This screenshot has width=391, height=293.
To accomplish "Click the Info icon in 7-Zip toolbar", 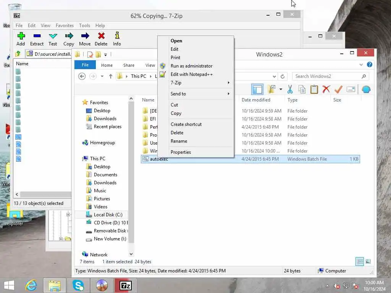I will pos(117,35).
